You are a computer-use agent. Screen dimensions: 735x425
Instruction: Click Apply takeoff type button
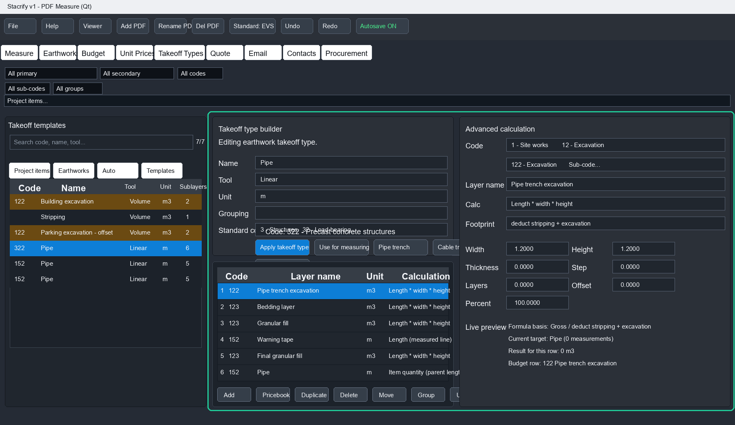[282, 247]
